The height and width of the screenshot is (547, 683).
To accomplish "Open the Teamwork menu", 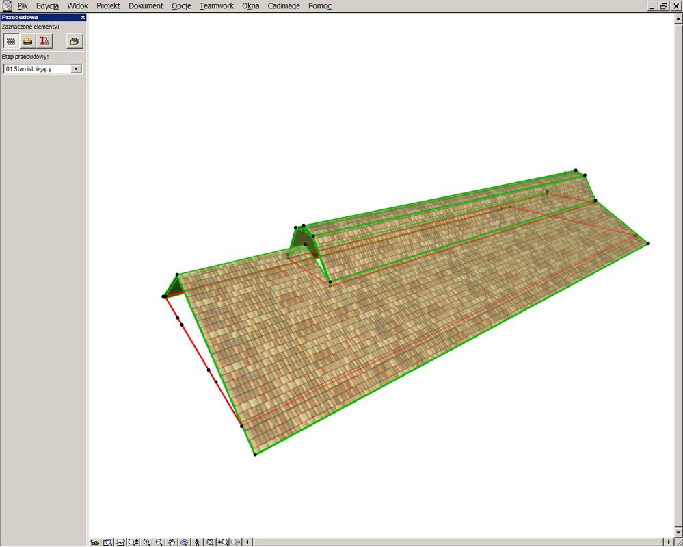I will (217, 6).
